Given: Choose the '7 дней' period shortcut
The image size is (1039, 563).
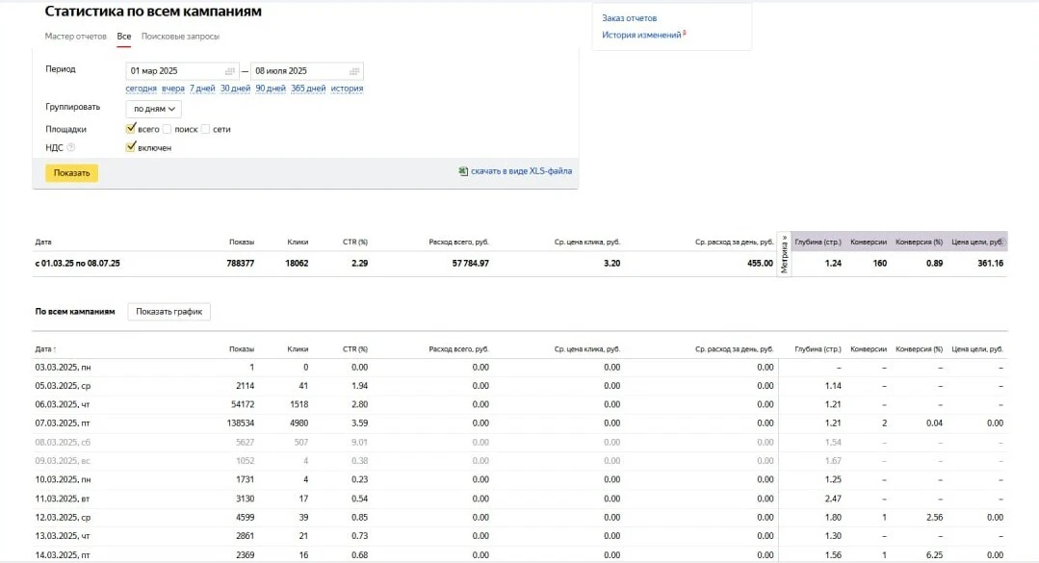Looking at the screenshot, I should (x=202, y=89).
